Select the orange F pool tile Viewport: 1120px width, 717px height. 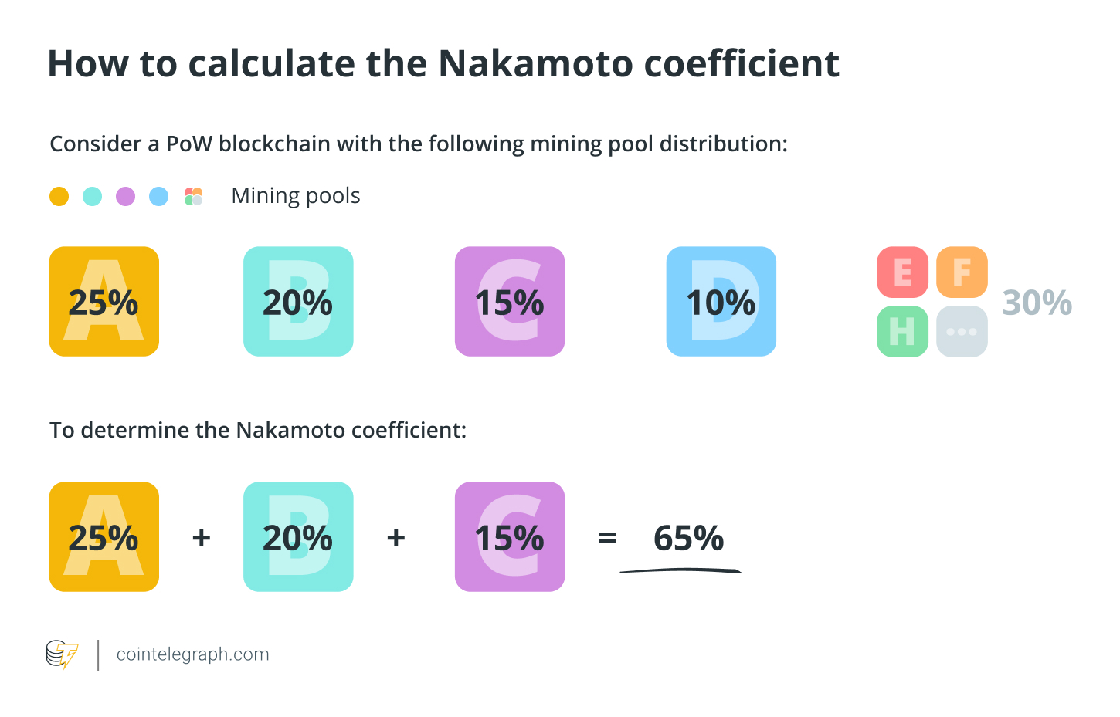[962, 272]
